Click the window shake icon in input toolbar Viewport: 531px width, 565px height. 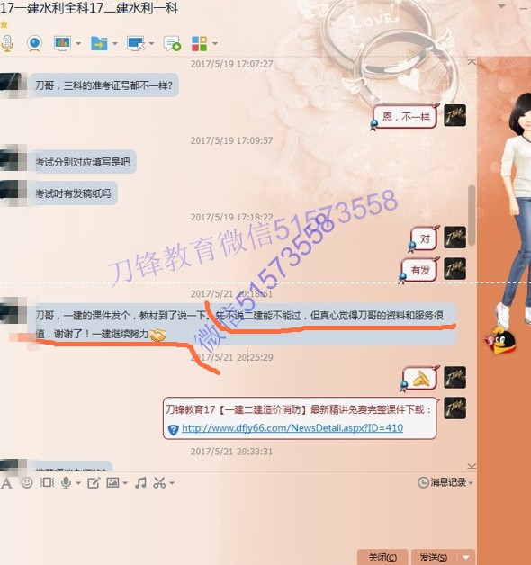[47, 482]
